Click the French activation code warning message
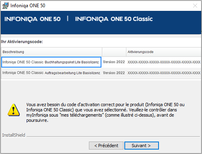This screenshot has width=202, height=154. click(x=105, y=112)
